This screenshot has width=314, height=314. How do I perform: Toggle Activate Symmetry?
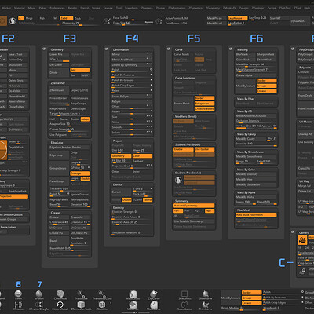pyautogui.click(x=194, y=206)
